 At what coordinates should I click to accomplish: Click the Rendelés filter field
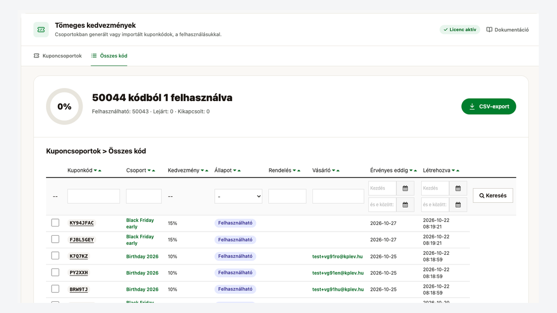[288, 196]
